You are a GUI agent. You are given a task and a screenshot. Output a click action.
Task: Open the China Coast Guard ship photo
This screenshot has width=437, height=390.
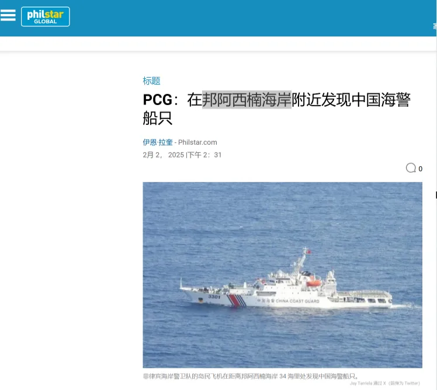tap(282, 275)
